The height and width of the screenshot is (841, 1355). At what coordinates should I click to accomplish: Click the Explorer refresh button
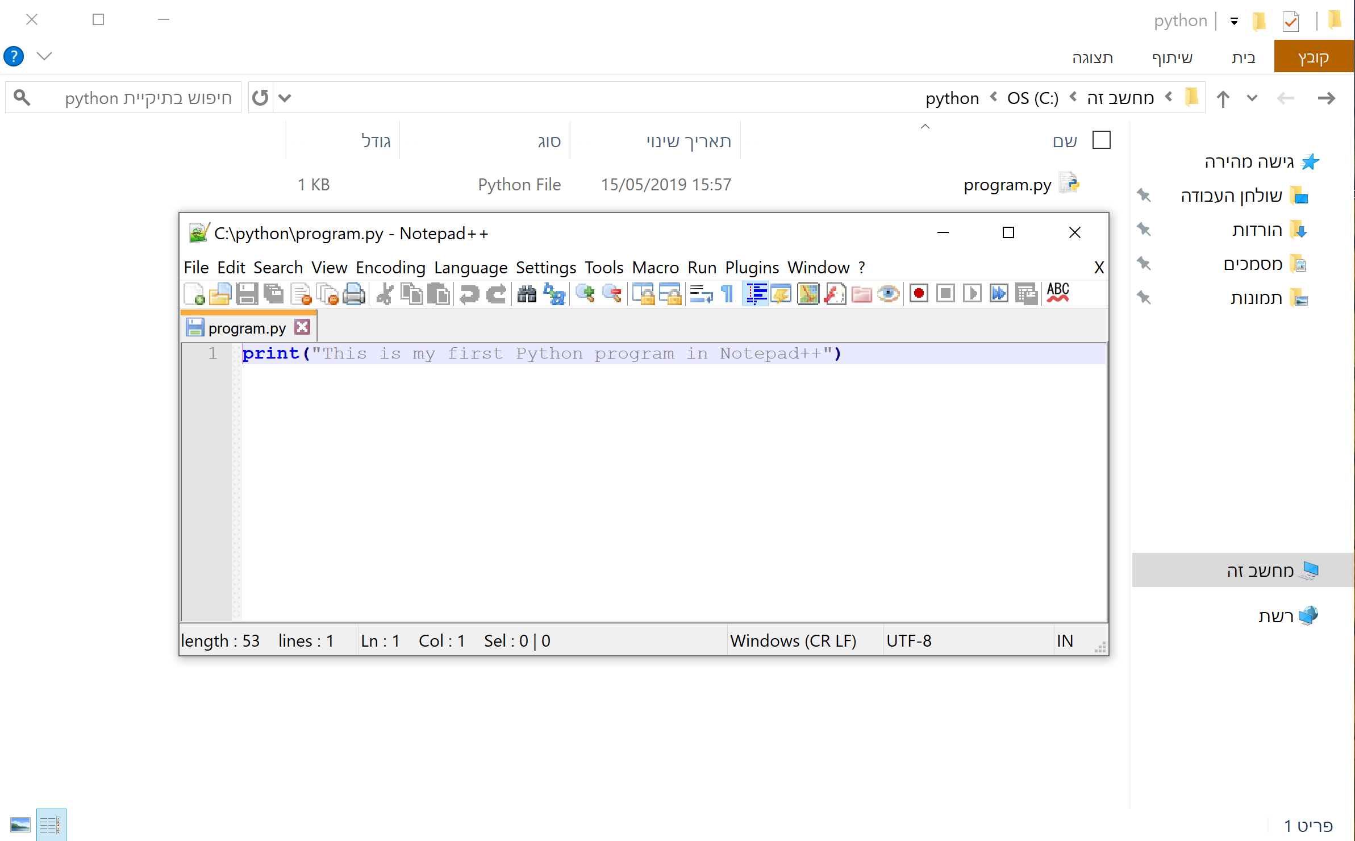point(260,98)
